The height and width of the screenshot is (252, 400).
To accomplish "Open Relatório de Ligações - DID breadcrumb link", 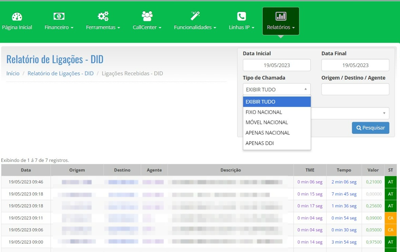I will click(60, 73).
